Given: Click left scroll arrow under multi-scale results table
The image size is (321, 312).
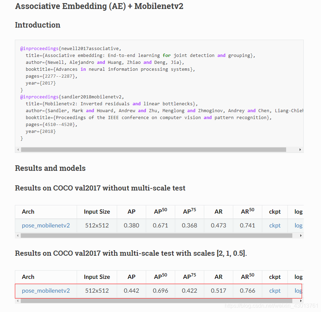Looking at the screenshot, I should [x=18, y=301].
